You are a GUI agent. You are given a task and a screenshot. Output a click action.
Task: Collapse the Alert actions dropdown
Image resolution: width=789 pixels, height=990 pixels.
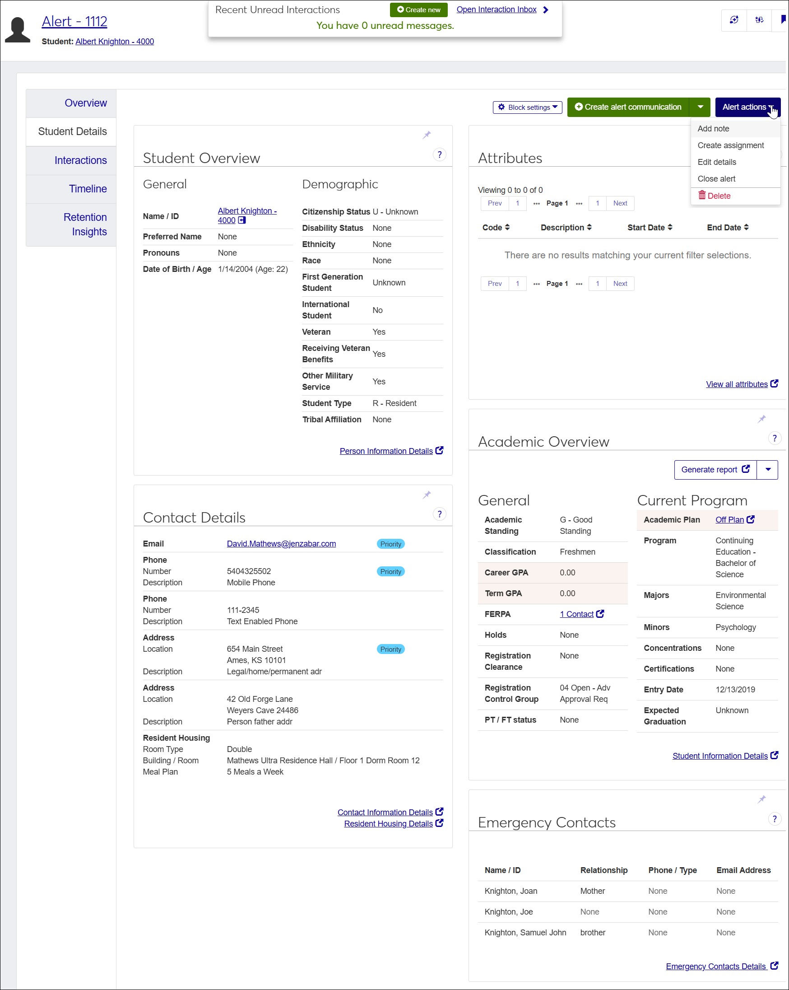coord(747,107)
